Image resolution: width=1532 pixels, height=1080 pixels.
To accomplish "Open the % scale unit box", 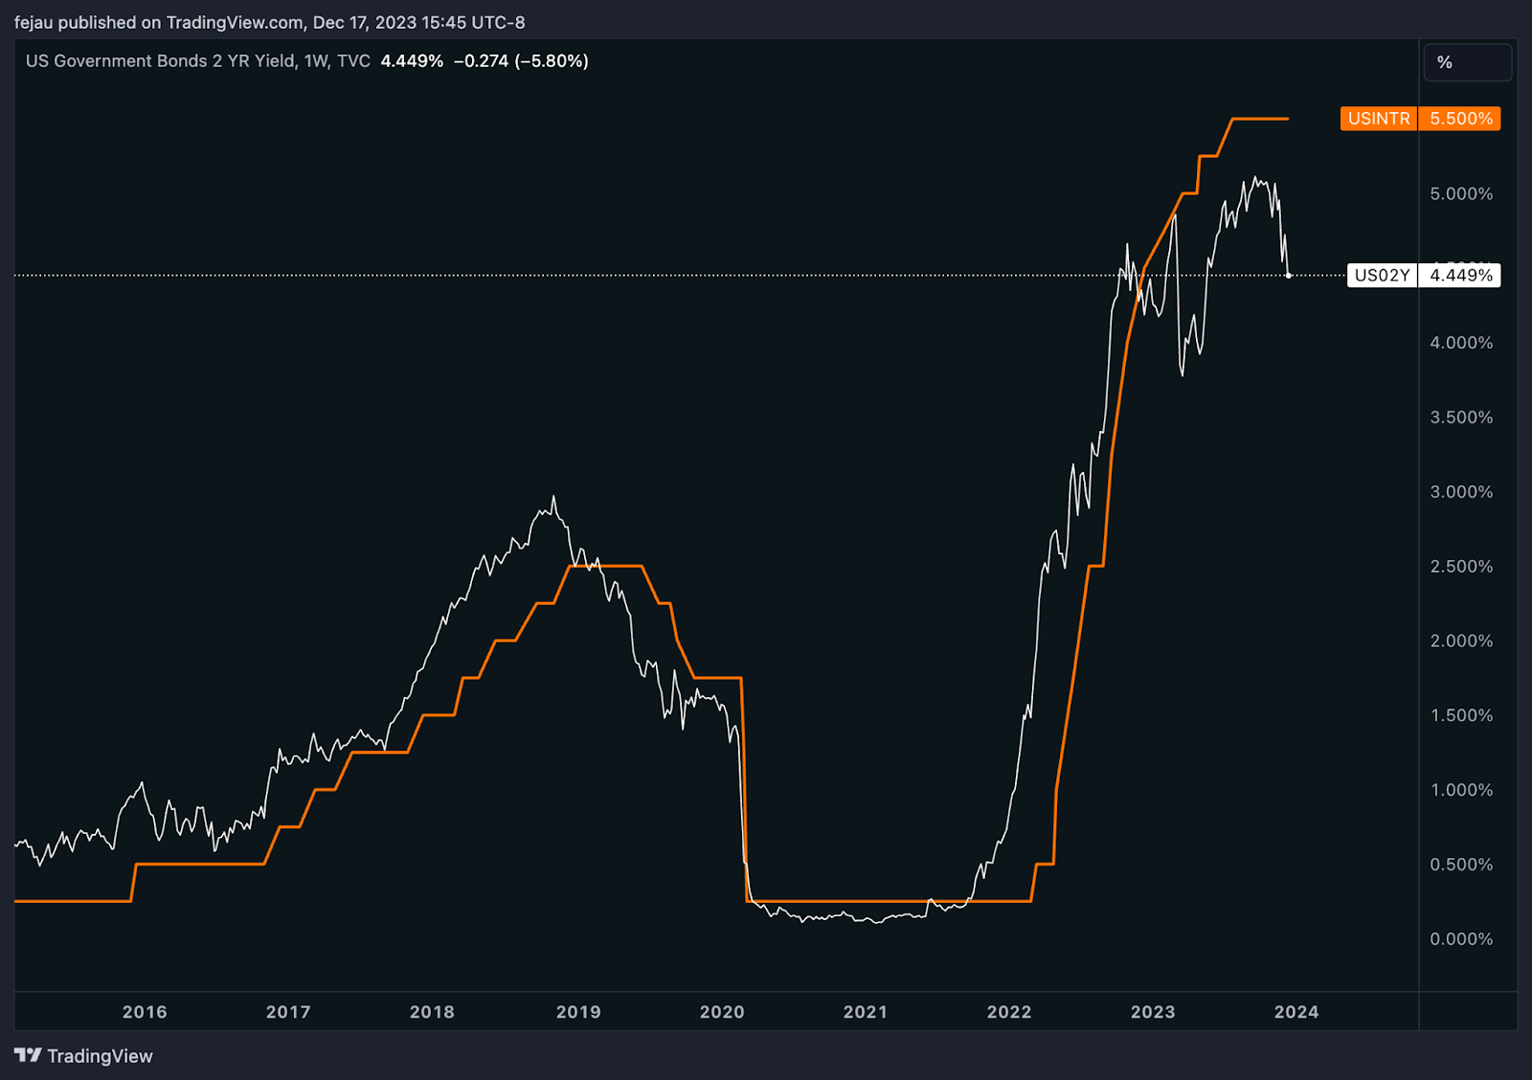I will point(1467,62).
